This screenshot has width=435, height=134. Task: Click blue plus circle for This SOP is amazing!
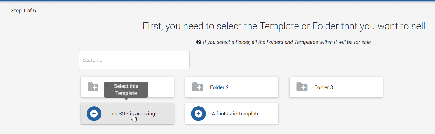[94, 114]
